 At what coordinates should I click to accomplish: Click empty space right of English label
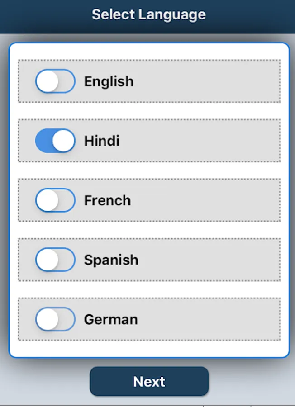(x=208, y=81)
